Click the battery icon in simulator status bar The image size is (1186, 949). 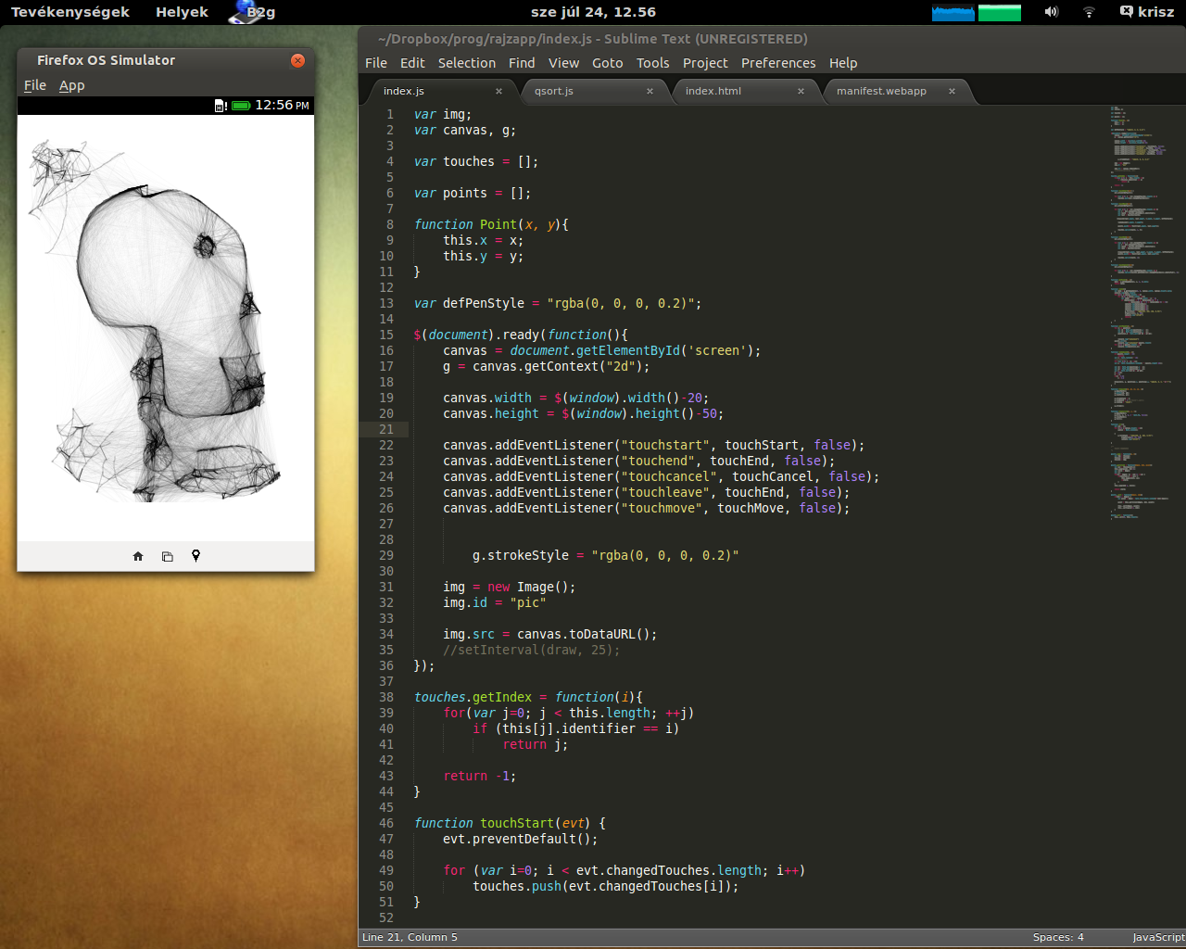pos(241,106)
